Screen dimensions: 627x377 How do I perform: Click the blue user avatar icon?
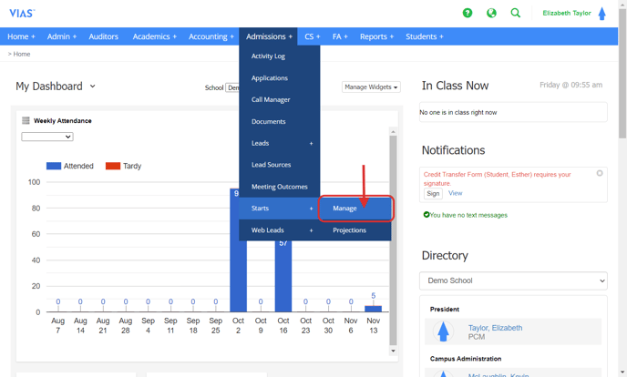(601, 14)
